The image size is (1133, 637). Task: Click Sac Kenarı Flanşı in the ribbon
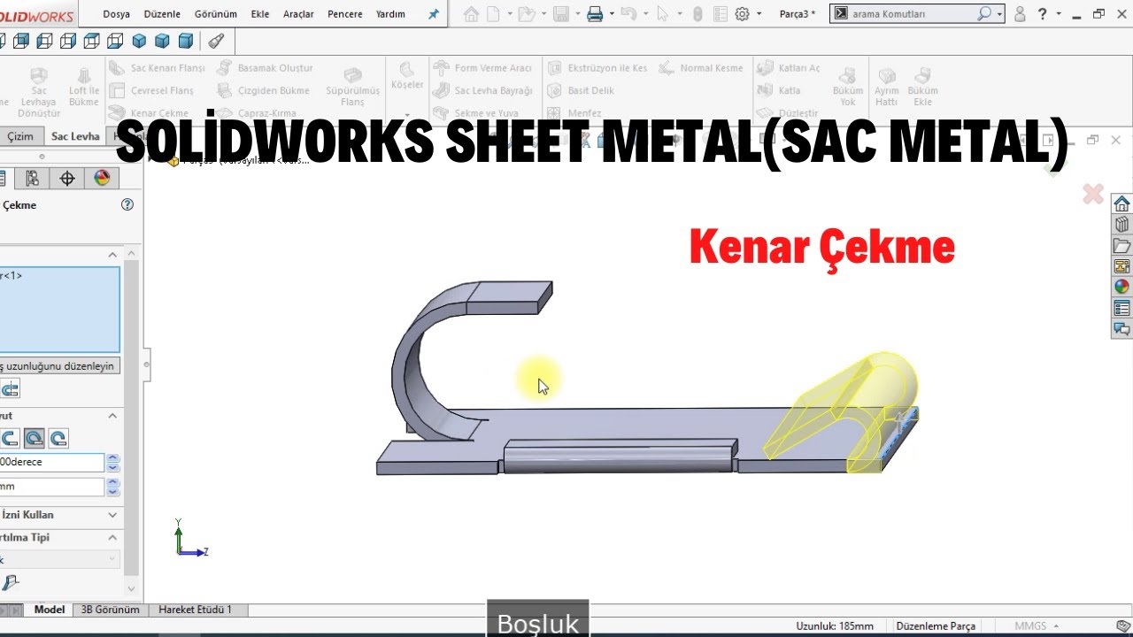tap(157, 68)
